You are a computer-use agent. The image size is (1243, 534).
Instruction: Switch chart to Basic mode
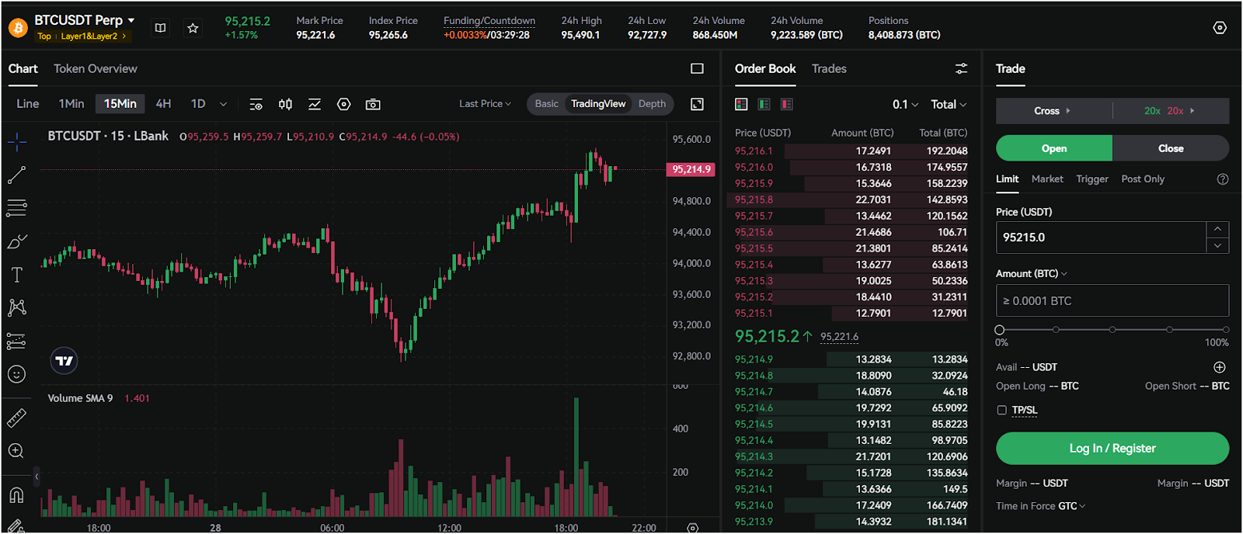point(546,104)
